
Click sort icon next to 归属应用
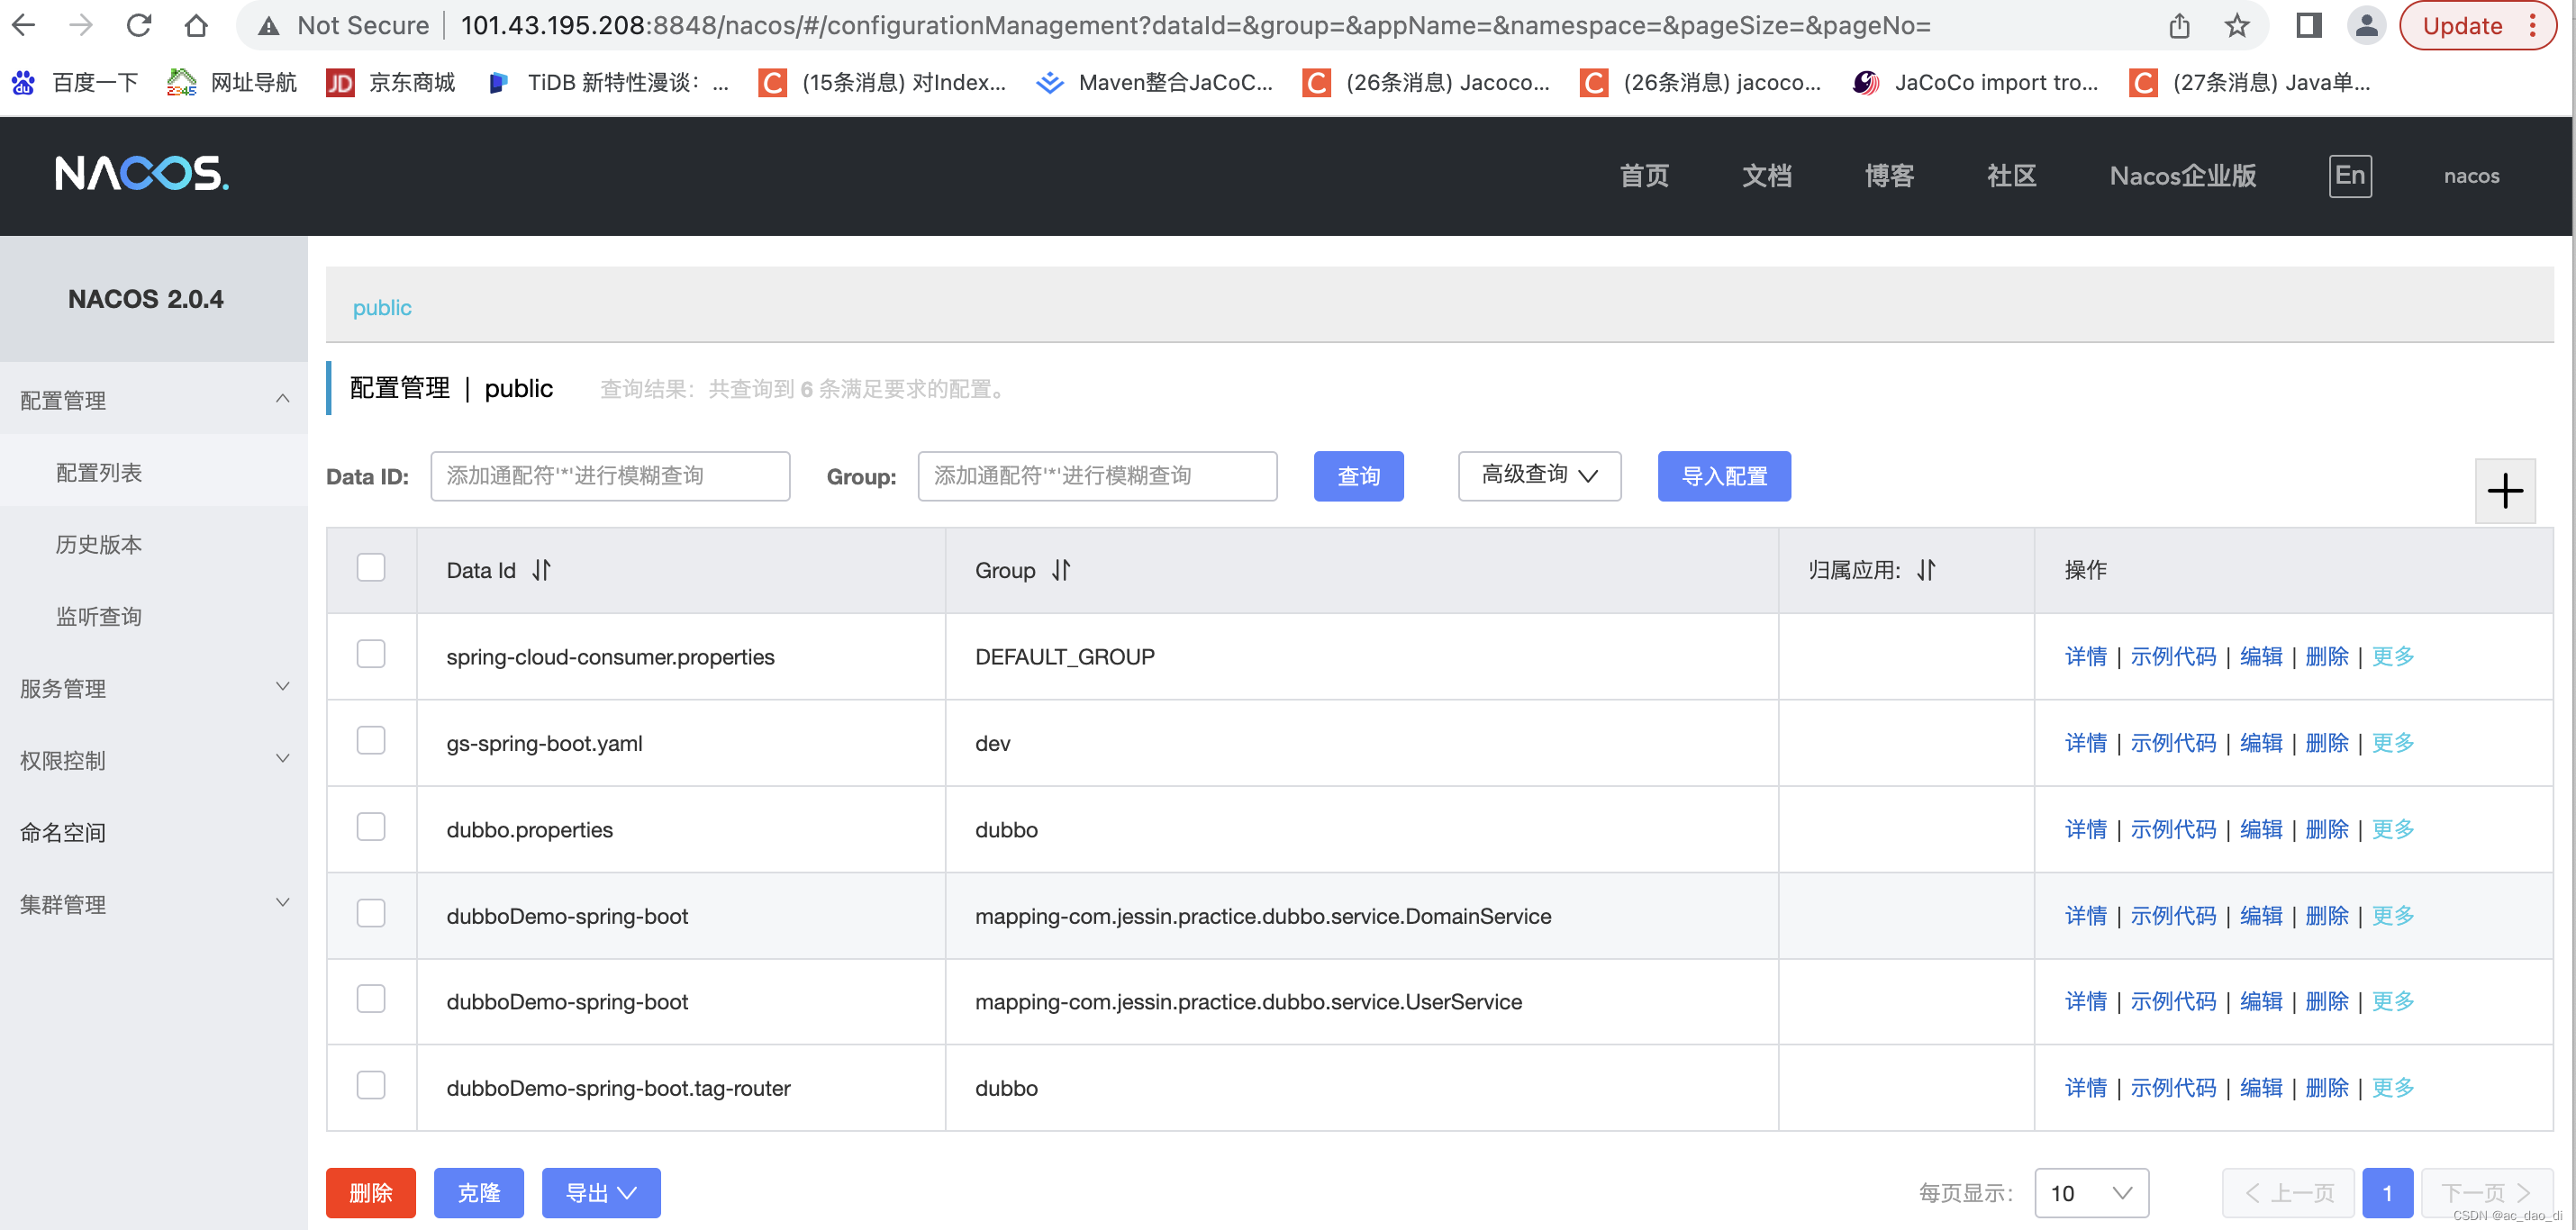[x=1926, y=570]
